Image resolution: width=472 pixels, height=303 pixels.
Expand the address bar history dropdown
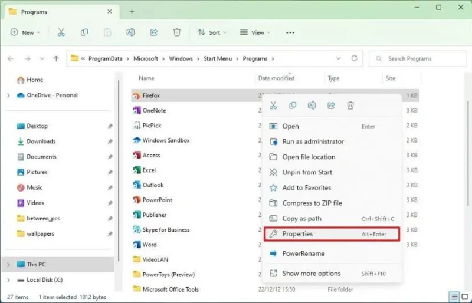338,58
